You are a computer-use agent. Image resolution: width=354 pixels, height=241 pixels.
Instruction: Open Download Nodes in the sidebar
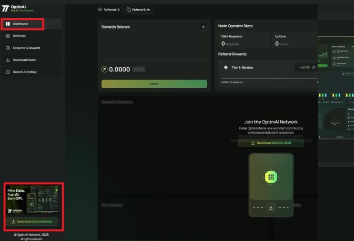(x=31, y=60)
